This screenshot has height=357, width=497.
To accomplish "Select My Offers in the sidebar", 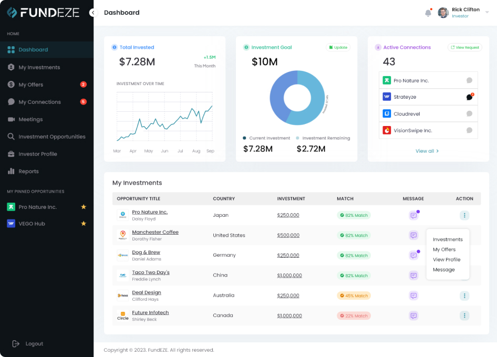I will (30, 85).
